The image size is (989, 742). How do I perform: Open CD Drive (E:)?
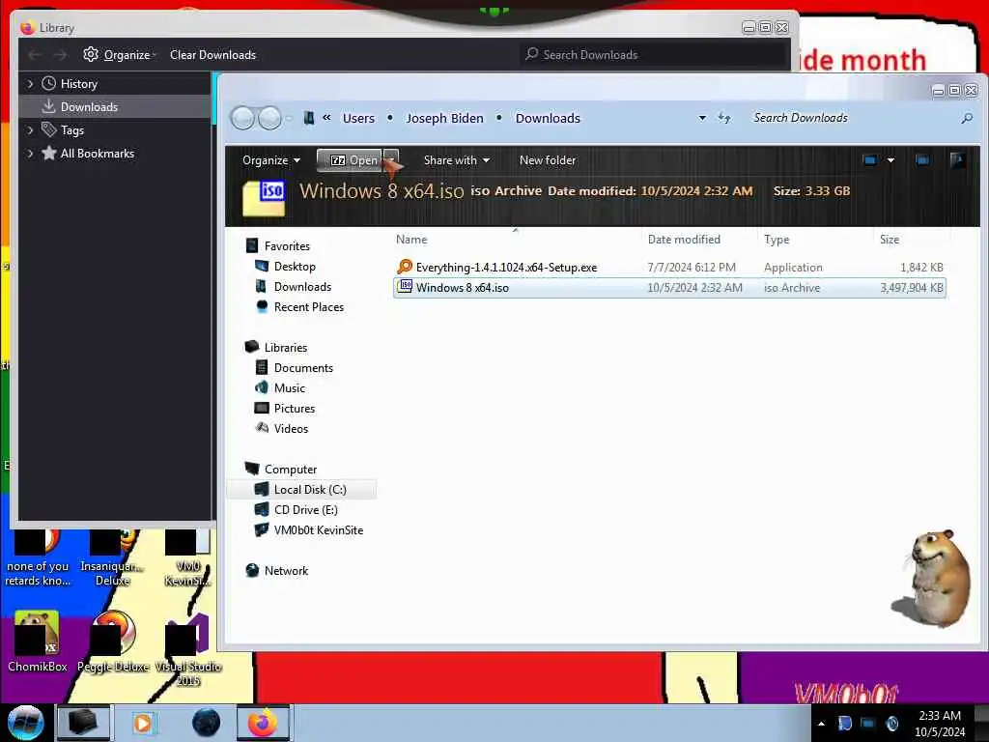(306, 510)
